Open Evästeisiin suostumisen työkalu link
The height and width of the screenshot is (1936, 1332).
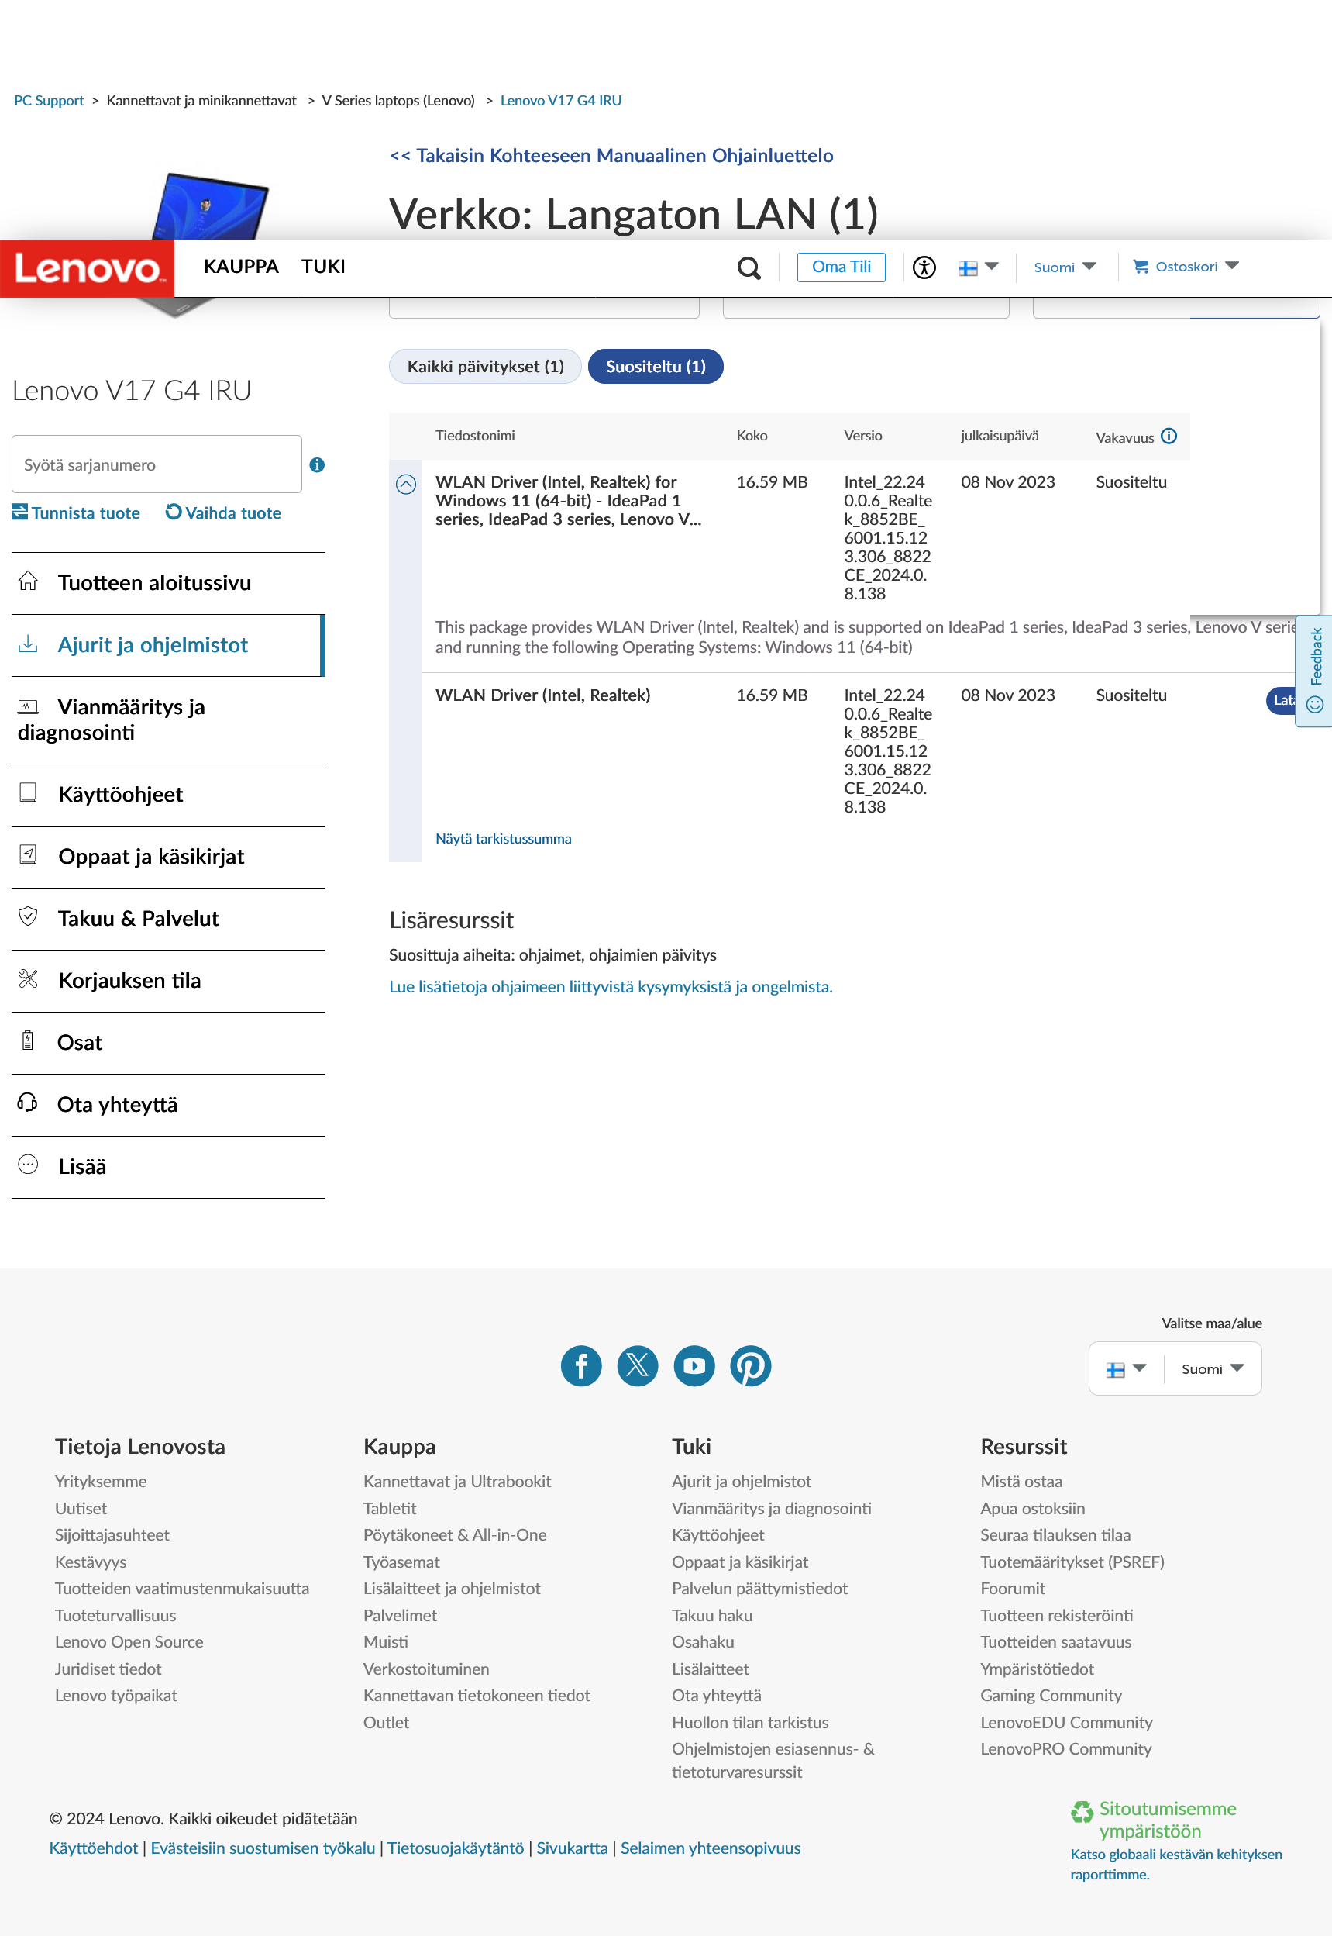(263, 1848)
